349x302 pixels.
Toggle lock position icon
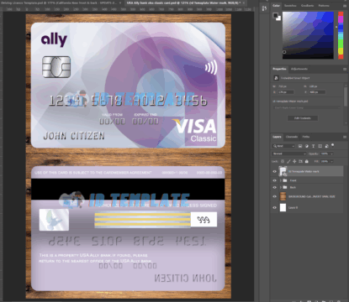click(294, 161)
